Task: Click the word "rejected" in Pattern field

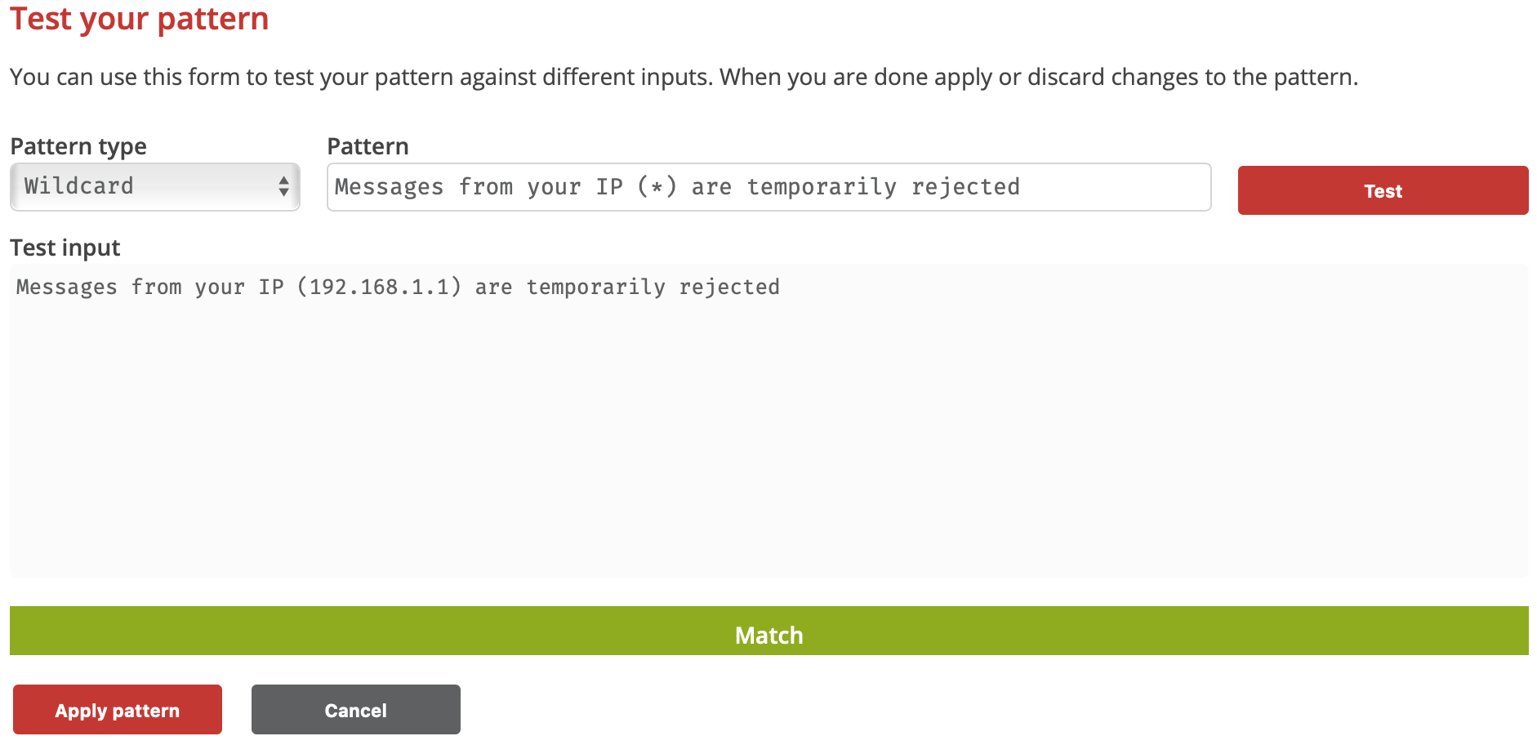Action: [965, 187]
